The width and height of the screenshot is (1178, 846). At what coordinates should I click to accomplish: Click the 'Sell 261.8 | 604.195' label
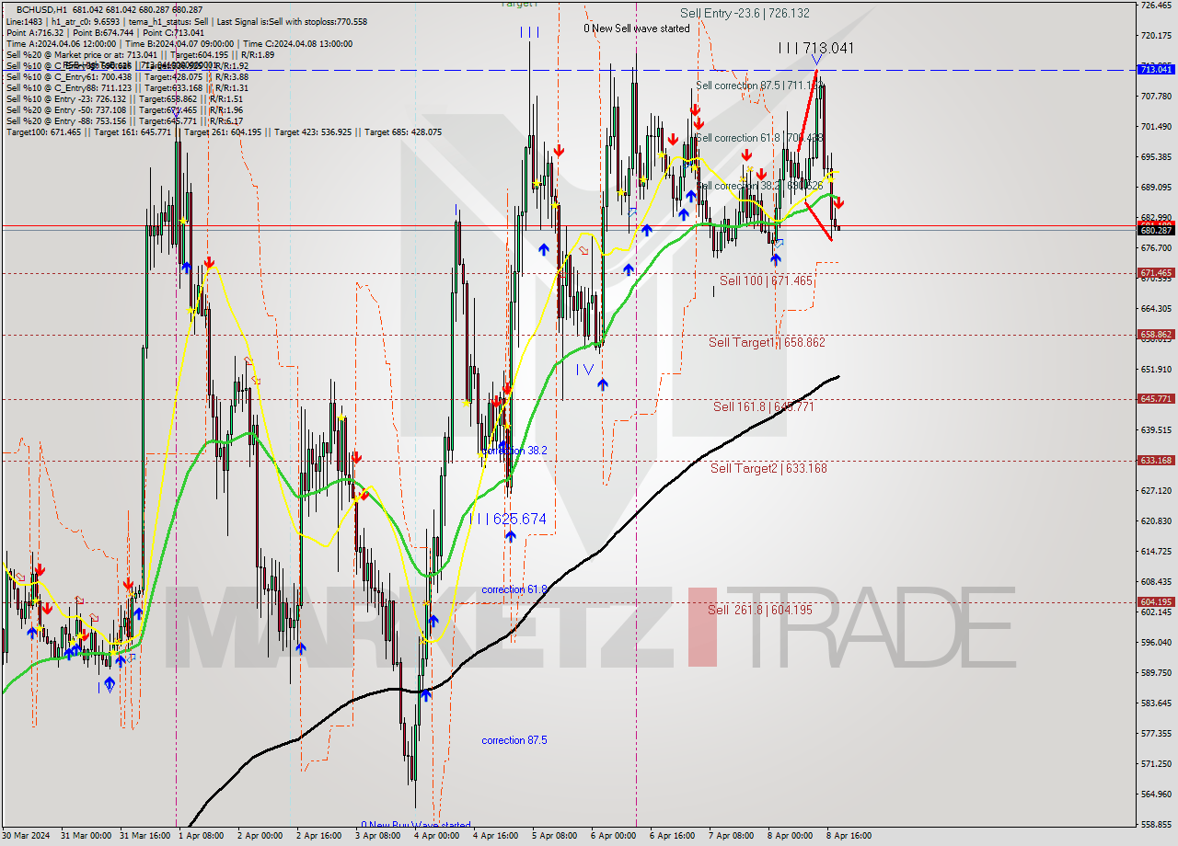(x=760, y=610)
